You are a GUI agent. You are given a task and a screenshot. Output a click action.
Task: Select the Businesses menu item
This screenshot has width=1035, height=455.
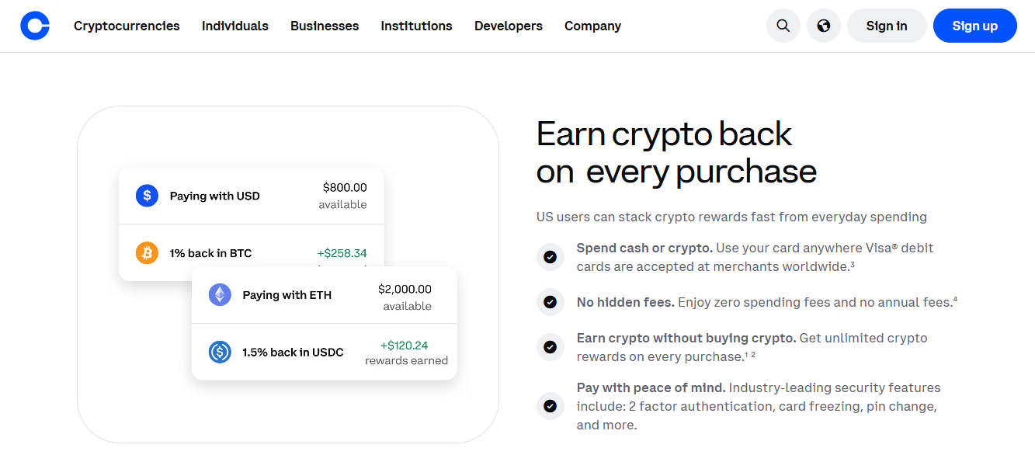point(325,26)
